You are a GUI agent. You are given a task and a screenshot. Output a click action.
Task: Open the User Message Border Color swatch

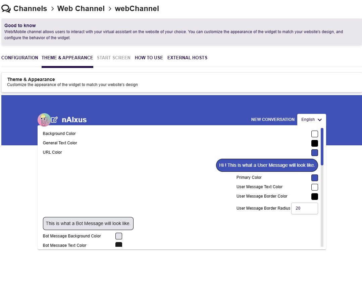pos(314,197)
